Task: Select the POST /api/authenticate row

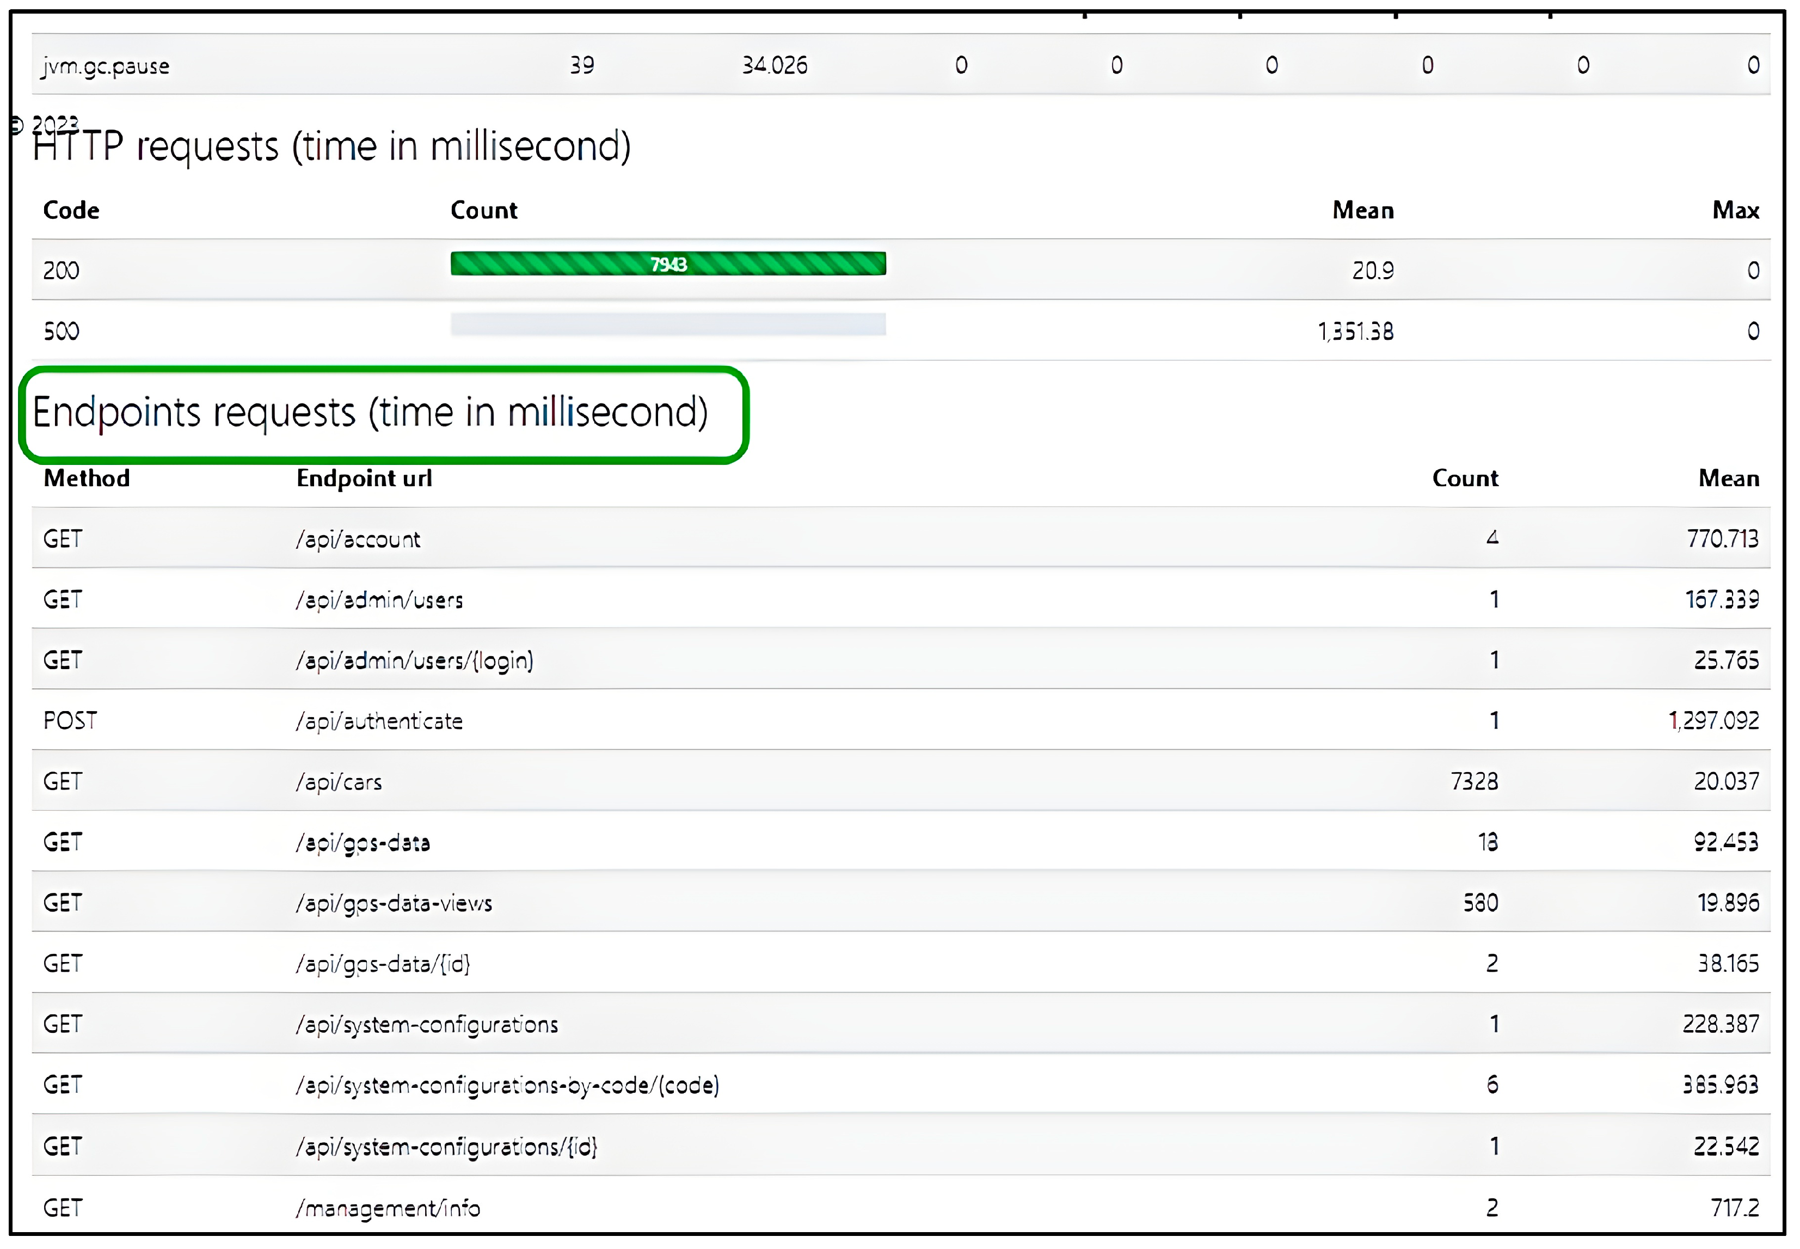Action: pyautogui.click(x=379, y=721)
